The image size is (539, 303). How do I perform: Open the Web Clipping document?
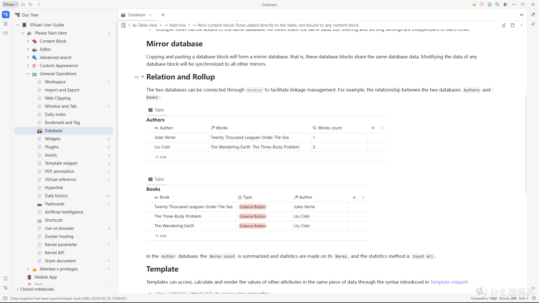(57, 98)
